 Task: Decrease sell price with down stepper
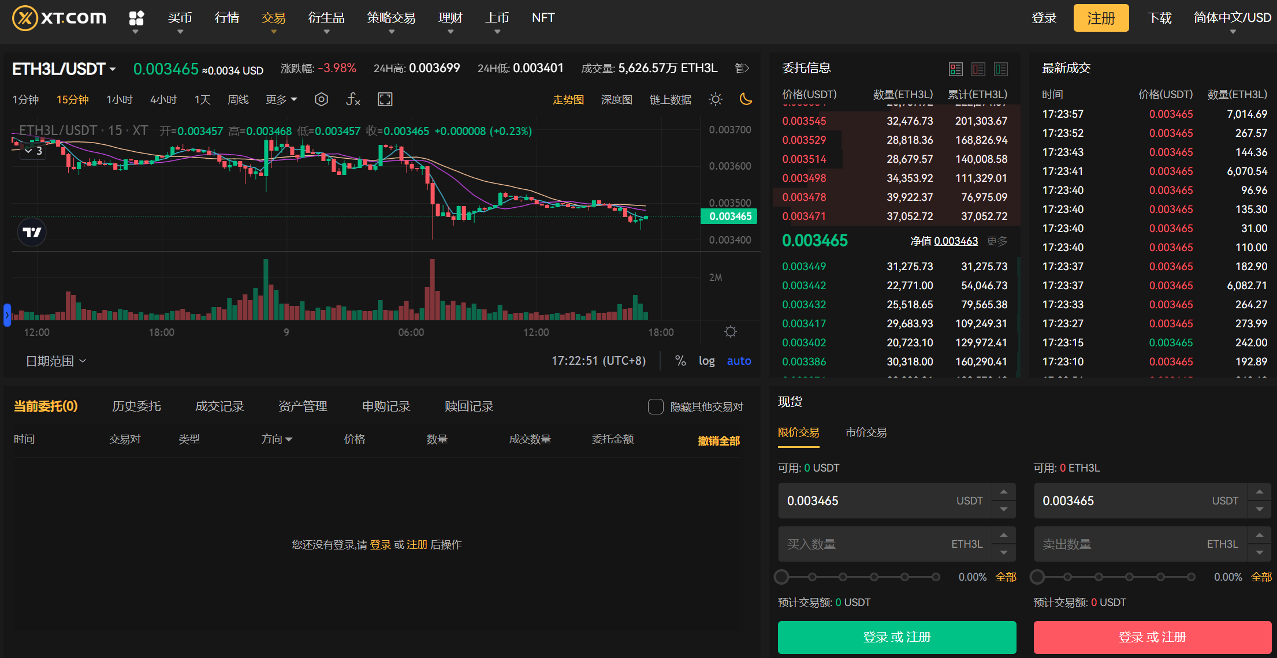(1259, 509)
